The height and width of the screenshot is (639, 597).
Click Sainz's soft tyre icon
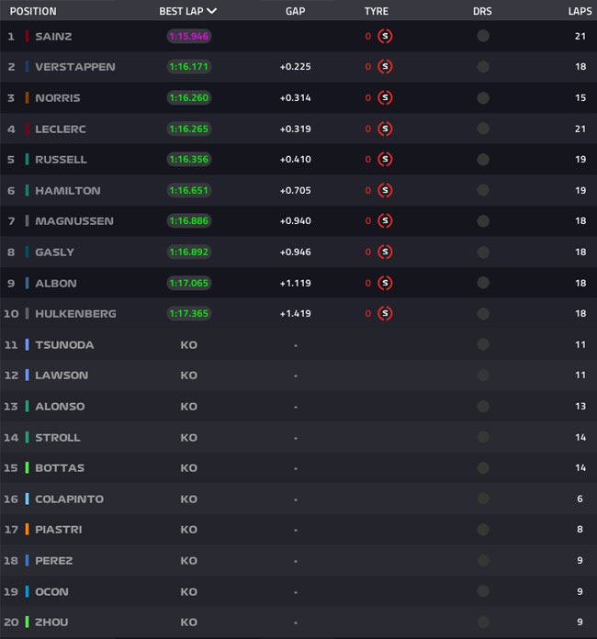coord(385,37)
